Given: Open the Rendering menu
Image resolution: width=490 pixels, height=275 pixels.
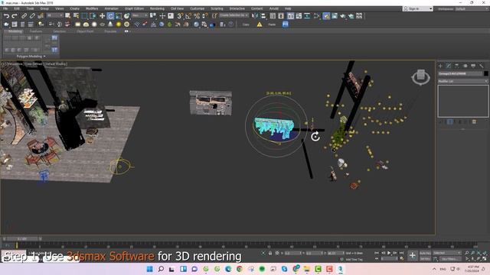Looking at the screenshot, I should pyautogui.click(x=157, y=8).
